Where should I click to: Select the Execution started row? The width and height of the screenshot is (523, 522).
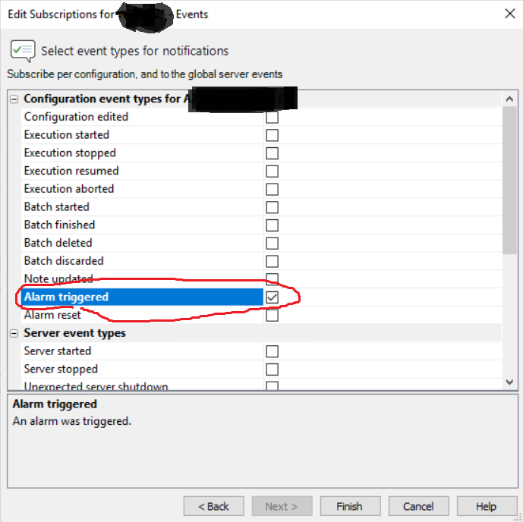(261, 135)
